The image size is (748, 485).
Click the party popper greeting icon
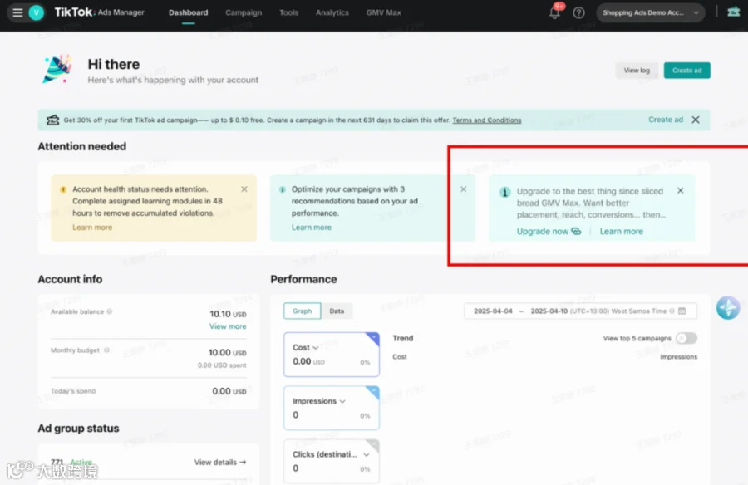tap(57, 70)
